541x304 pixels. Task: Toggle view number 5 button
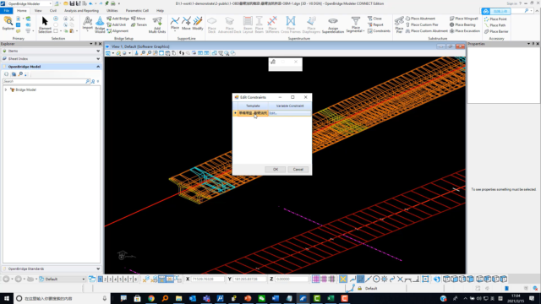[120, 280]
